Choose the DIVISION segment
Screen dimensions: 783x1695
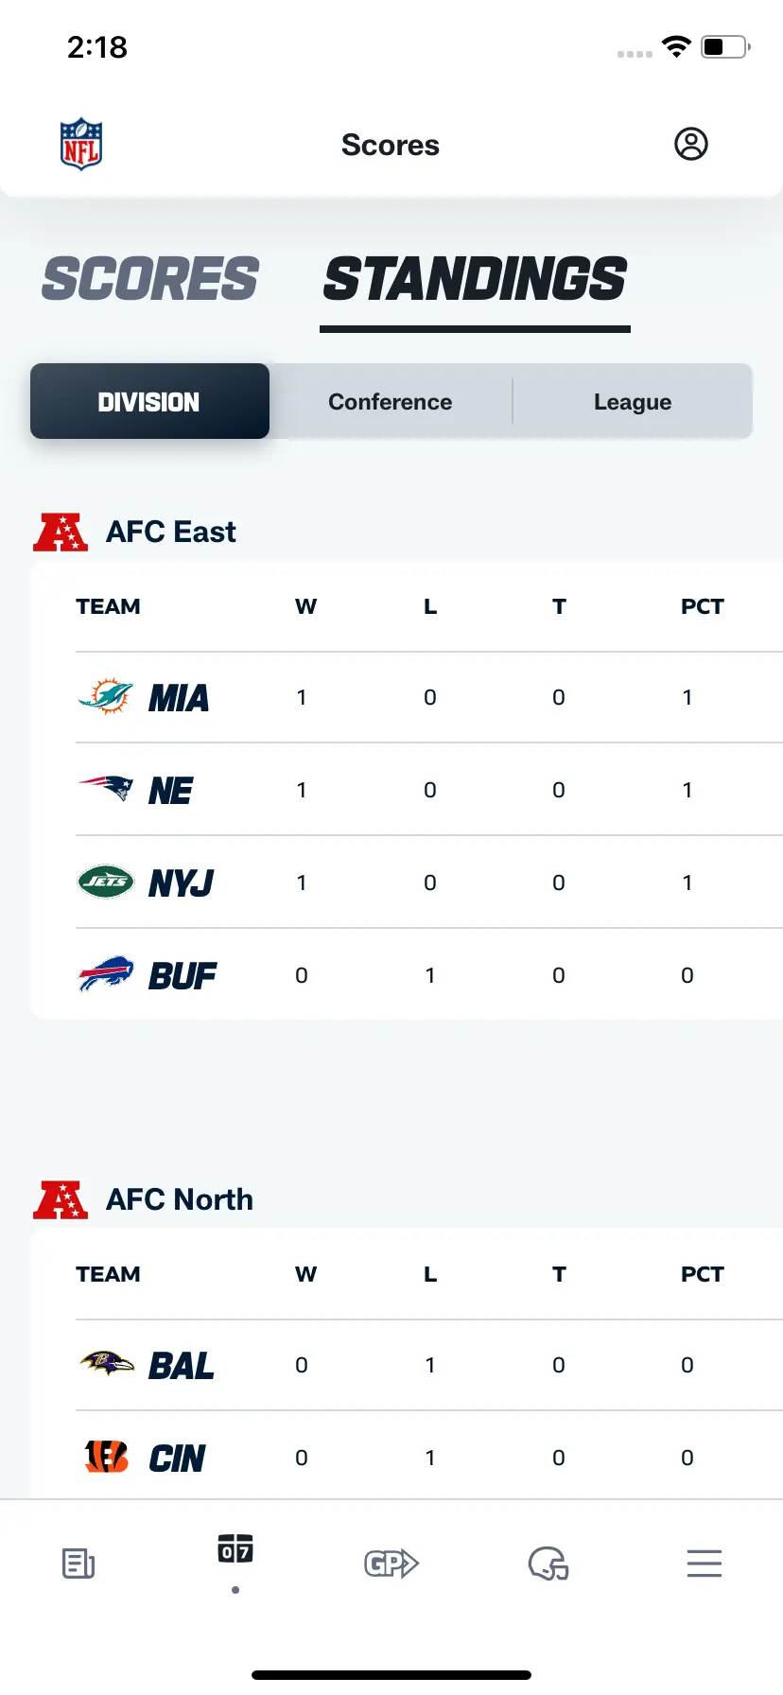pyautogui.click(x=149, y=401)
